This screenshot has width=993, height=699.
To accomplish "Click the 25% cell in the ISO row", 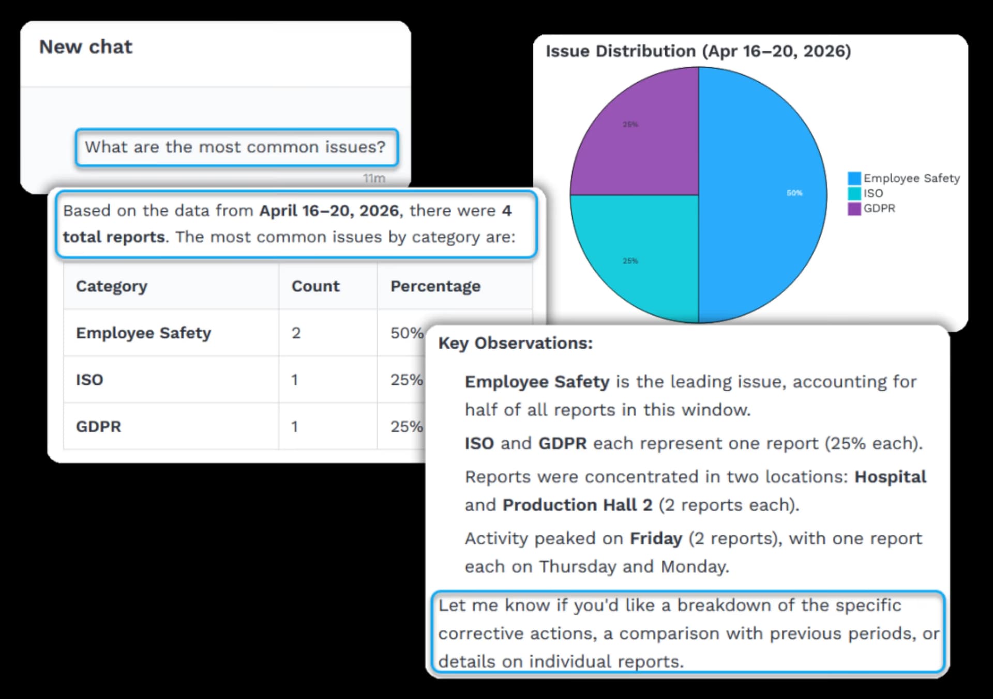I will pos(407,380).
